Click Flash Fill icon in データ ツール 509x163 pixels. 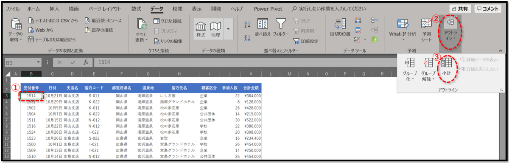(358, 20)
